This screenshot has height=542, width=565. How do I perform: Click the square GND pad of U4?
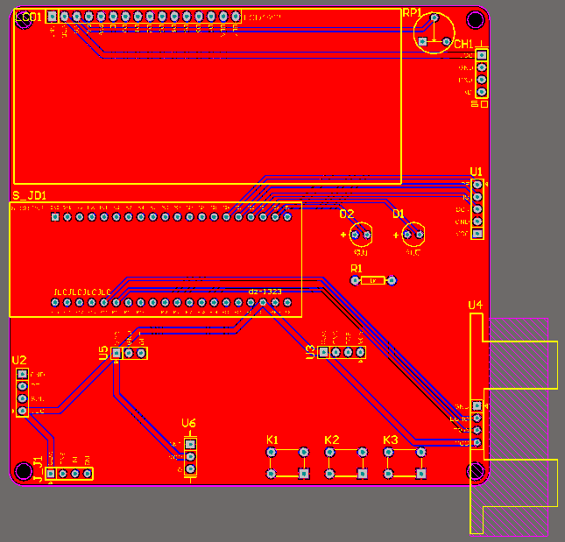click(477, 406)
